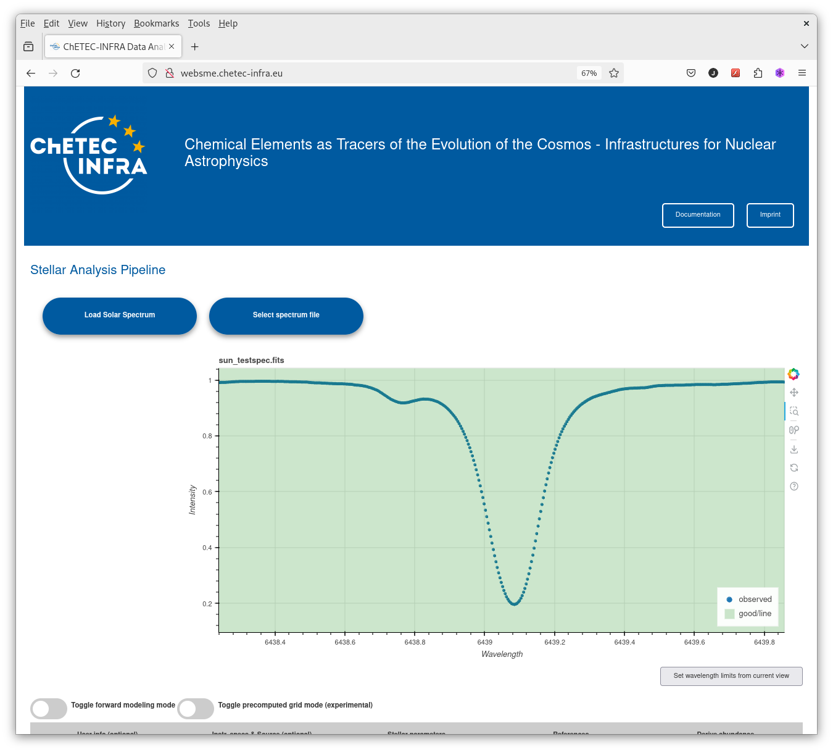This screenshot has width=833, height=752.
Task: Click the ChETEC INFRA logo
Action: (x=89, y=154)
